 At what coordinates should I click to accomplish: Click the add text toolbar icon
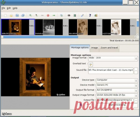click(37, 16)
